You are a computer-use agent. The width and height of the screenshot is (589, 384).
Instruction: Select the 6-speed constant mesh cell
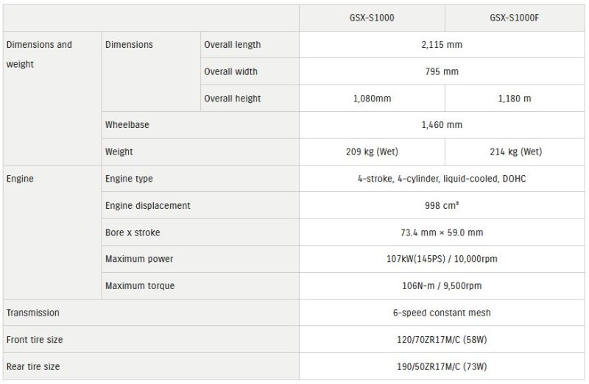(442, 313)
